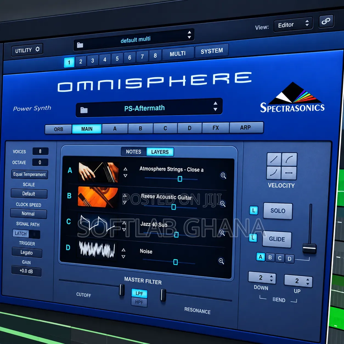Open the Trigger Legato dropdown
344x344 pixels.
pos(27,253)
